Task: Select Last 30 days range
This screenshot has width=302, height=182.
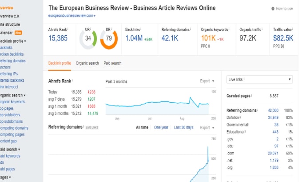Action: 183,127
